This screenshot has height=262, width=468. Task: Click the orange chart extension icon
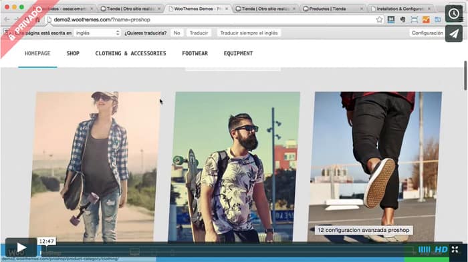click(x=426, y=19)
